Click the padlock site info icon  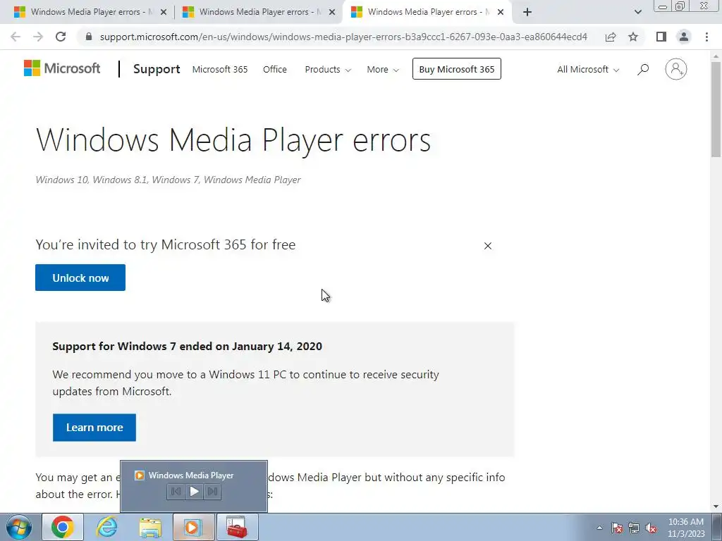click(x=89, y=37)
